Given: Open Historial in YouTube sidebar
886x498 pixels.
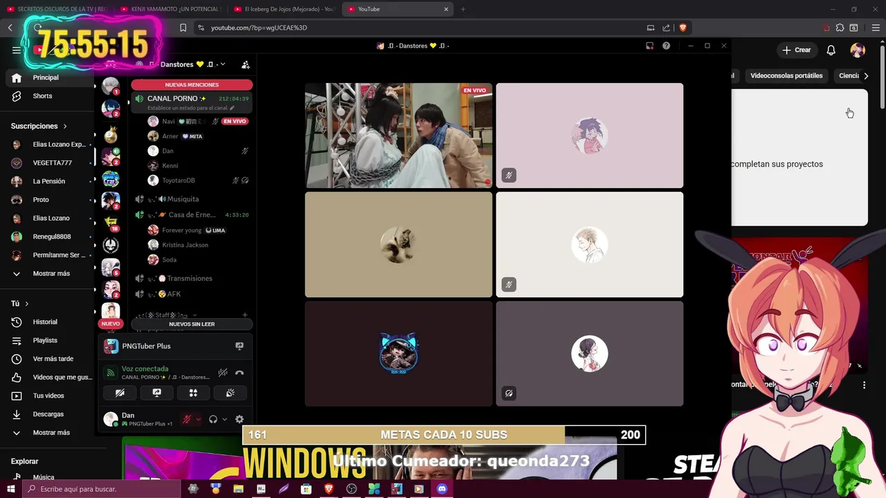Looking at the screenshot, I should coord(50,322).
